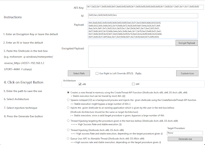Viewport: 205px width, 145px height.
Task: Click the Target Procedure field showing None
Action: pyautogui.click(x=185, y=133)
